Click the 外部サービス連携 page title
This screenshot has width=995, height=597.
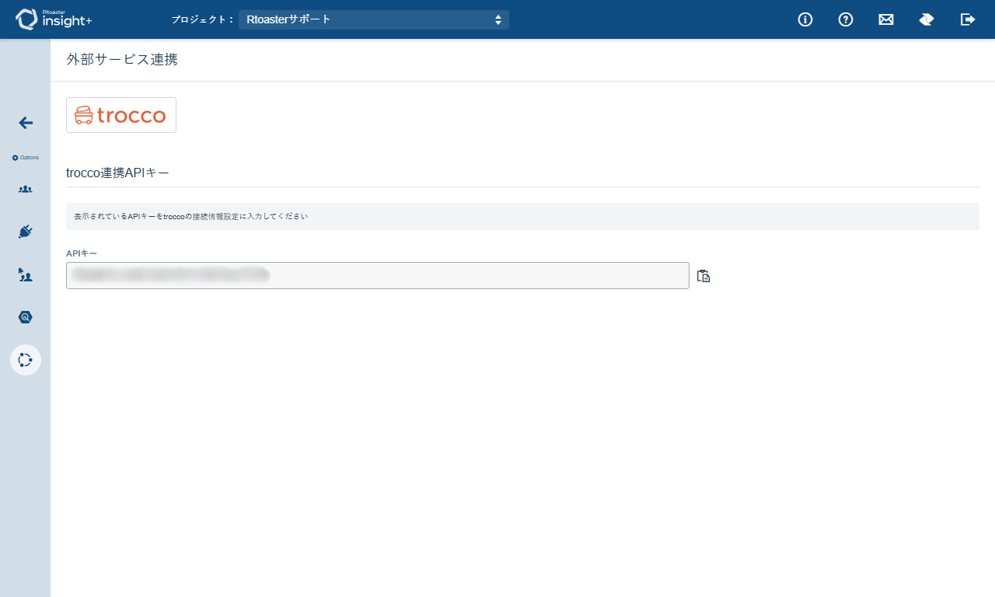122,59
